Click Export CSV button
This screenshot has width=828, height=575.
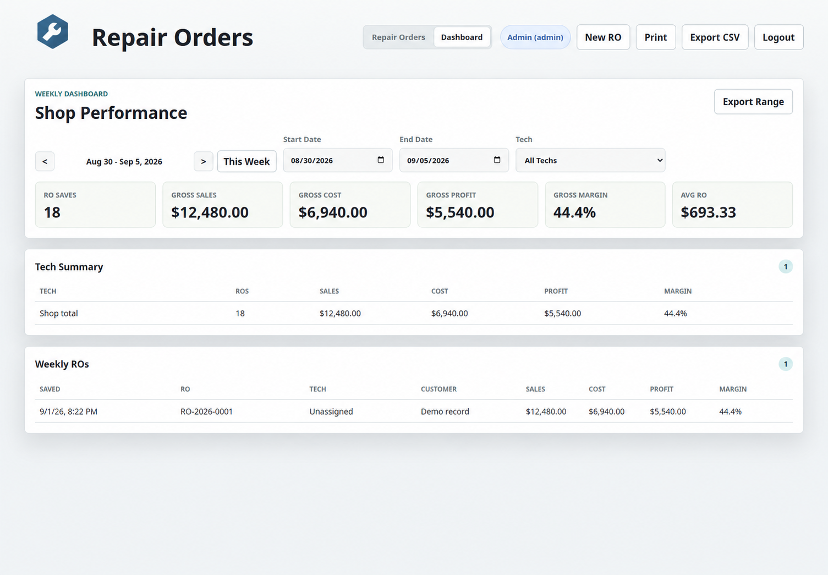[715, 37]
